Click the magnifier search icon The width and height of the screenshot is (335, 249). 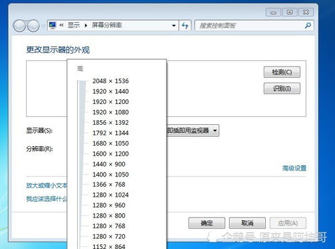(308, 26)
